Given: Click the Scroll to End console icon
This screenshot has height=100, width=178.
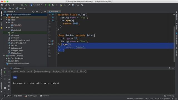Looking at the screenshot, I should coord(9,82).
